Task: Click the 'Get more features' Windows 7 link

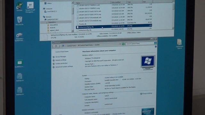Action: [101, 66]
